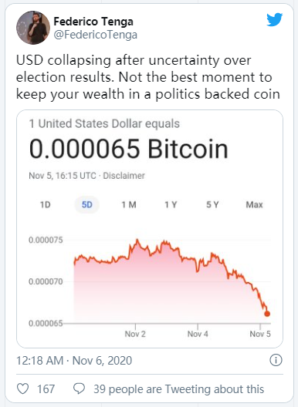The image size is (298, 407).
Task: View 39 people Tweeting about this
Action: tap(178, 389)
